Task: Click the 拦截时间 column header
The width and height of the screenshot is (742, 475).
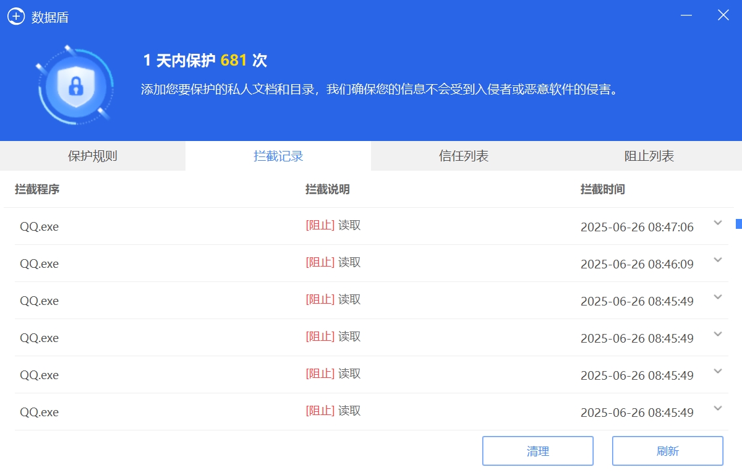Action: [603, 189]
